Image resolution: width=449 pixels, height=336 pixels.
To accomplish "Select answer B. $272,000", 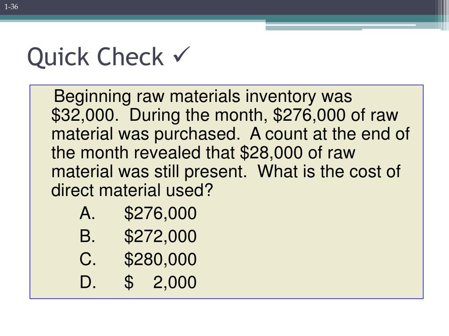I will 138,236.
